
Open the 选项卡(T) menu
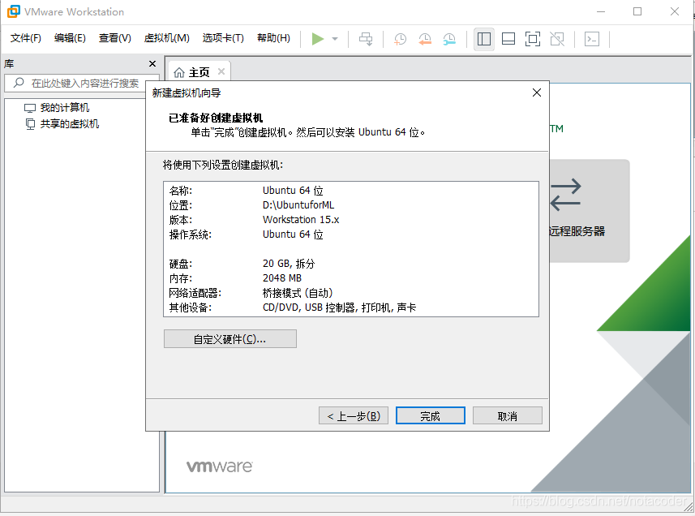point(223,38)
